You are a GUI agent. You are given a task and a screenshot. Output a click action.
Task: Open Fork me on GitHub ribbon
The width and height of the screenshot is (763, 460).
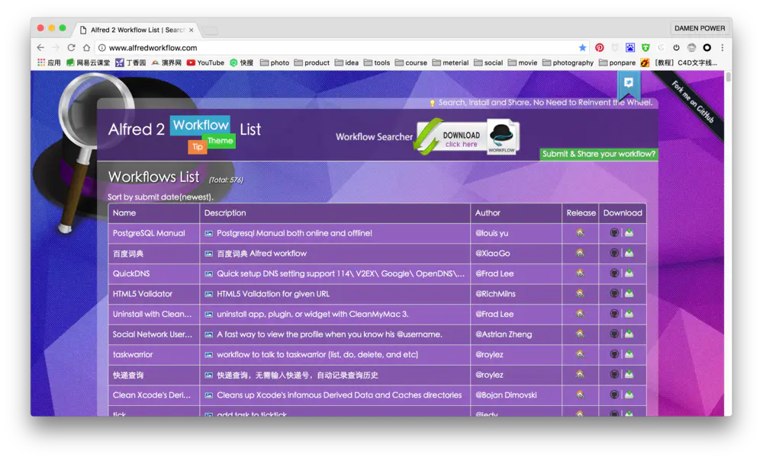tap(693, 101)
